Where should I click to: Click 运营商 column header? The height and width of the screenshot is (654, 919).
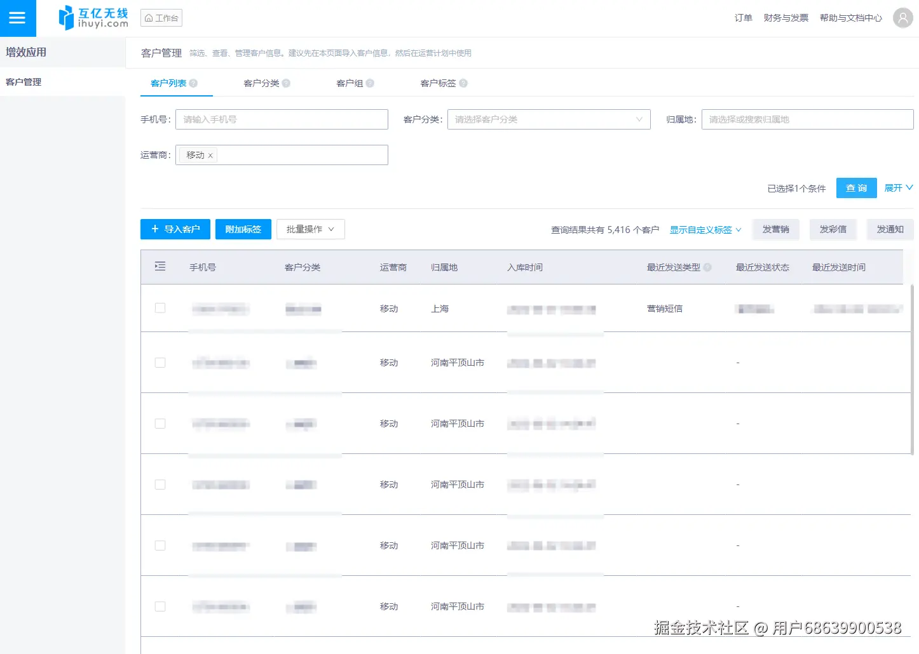393,267
